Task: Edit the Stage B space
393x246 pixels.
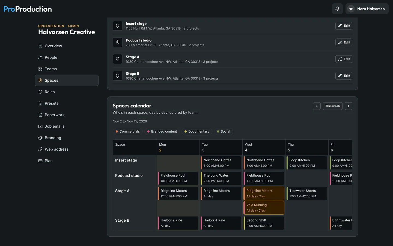Action: 344,76
